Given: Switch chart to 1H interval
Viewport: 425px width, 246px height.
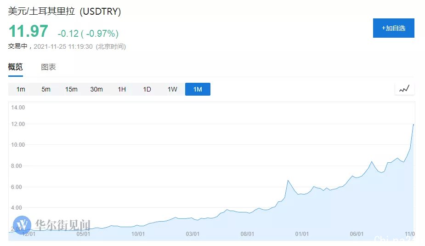Looking at the screenshot, I should click(x=122, y=89).
